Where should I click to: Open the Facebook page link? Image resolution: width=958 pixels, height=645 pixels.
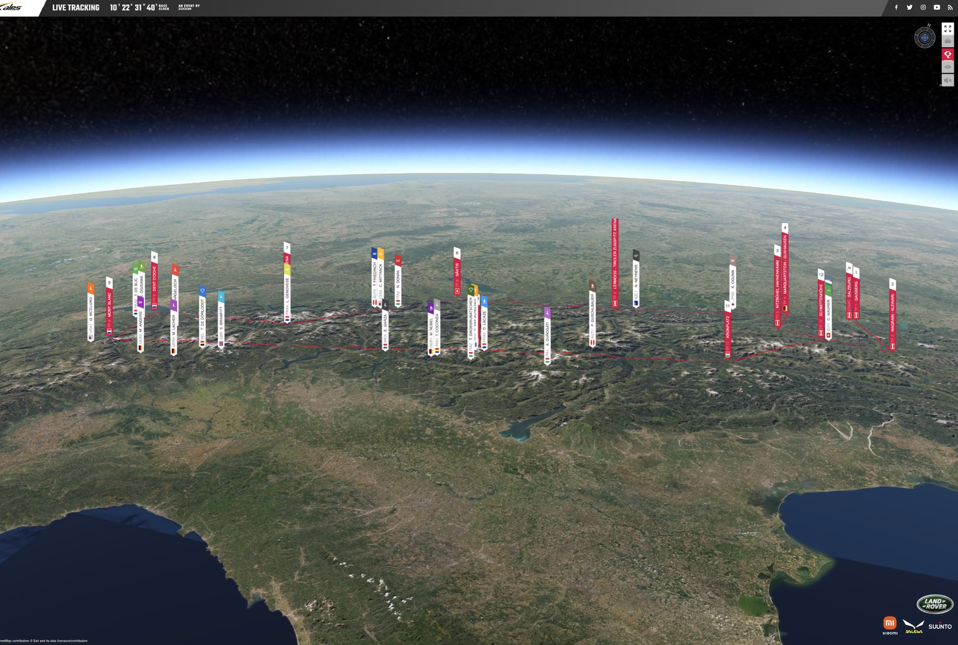coord(896,7)
